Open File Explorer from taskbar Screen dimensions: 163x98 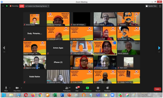click(x=11, y=95)
